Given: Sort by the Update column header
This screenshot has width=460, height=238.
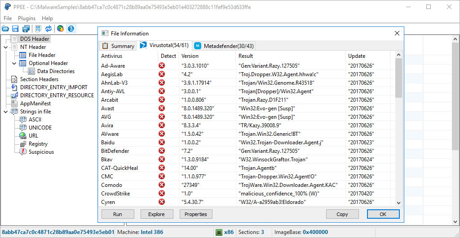Looking at the screenshot, I should pos(367,56).
